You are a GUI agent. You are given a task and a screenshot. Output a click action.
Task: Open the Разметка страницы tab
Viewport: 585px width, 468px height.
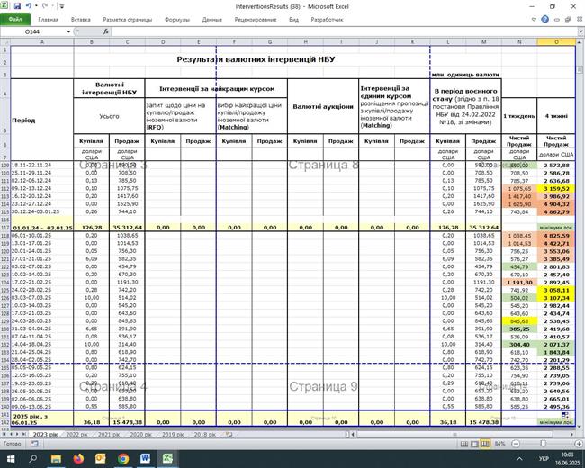[128, 20]
